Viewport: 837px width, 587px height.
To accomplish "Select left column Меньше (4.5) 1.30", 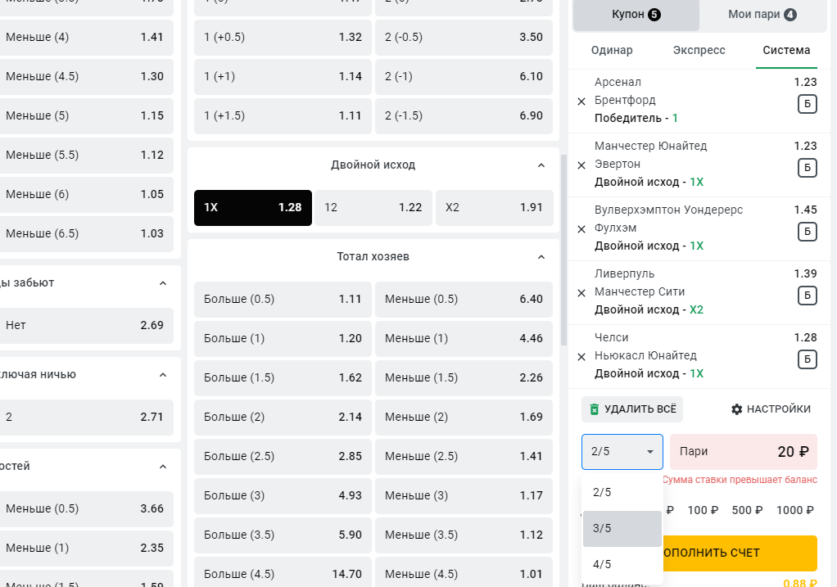I will pos(85,77).
